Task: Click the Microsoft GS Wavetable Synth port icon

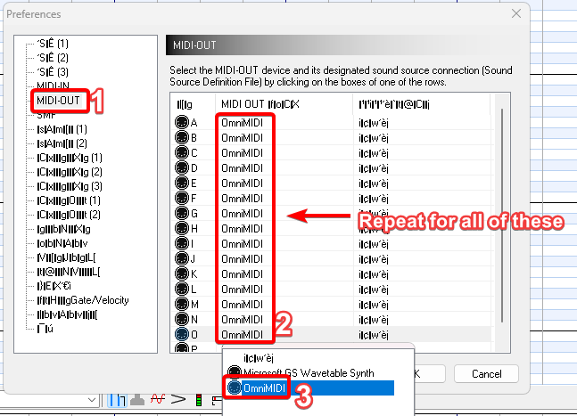Action: (234, 373)
